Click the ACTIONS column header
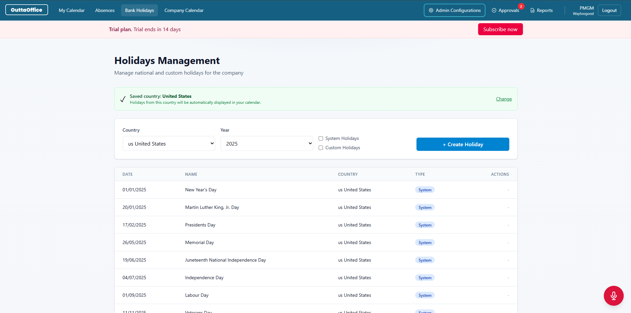 (x=500, y=174)
